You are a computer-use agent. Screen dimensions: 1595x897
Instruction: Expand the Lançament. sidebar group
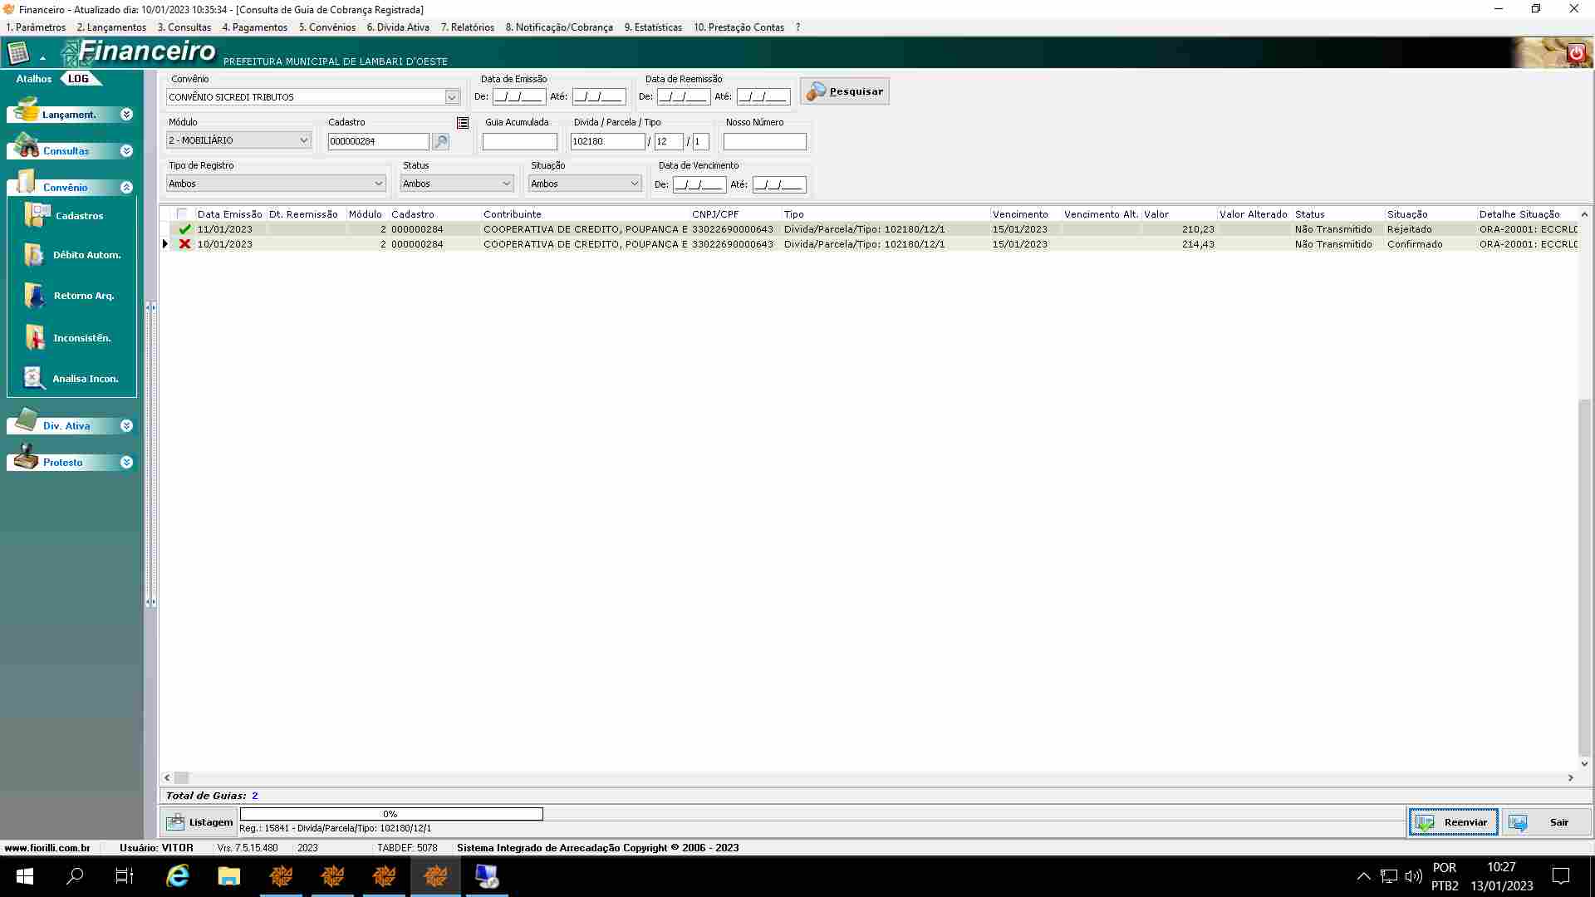coord(126,115)
